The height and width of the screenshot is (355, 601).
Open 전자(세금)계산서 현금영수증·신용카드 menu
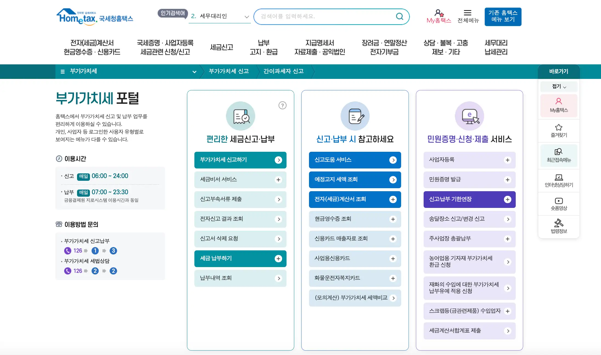(92, 47)
